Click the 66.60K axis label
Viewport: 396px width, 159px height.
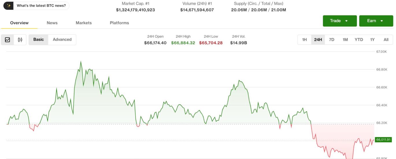point(382,87)
